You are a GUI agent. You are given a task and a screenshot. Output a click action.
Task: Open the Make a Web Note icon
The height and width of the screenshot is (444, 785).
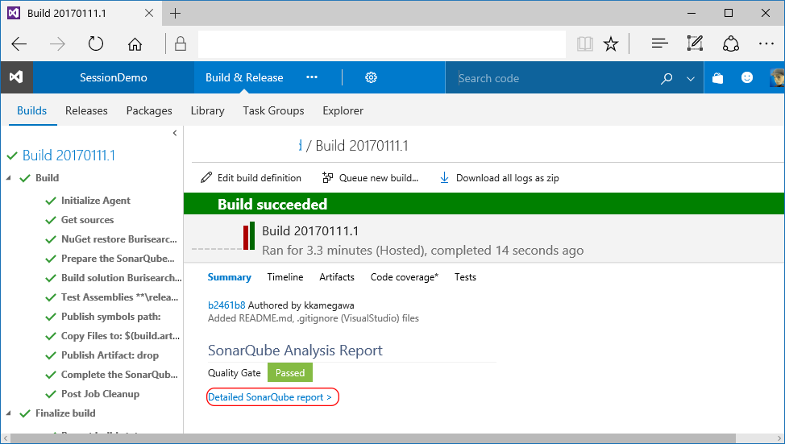point(695,44)
